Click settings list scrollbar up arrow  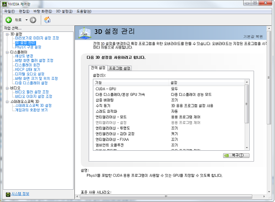point(247,82)
